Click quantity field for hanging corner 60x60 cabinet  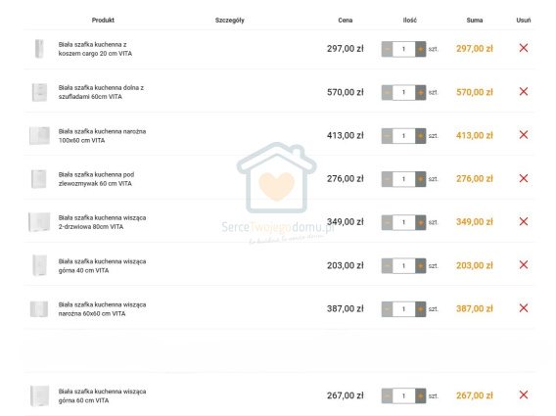pos(403,309)
